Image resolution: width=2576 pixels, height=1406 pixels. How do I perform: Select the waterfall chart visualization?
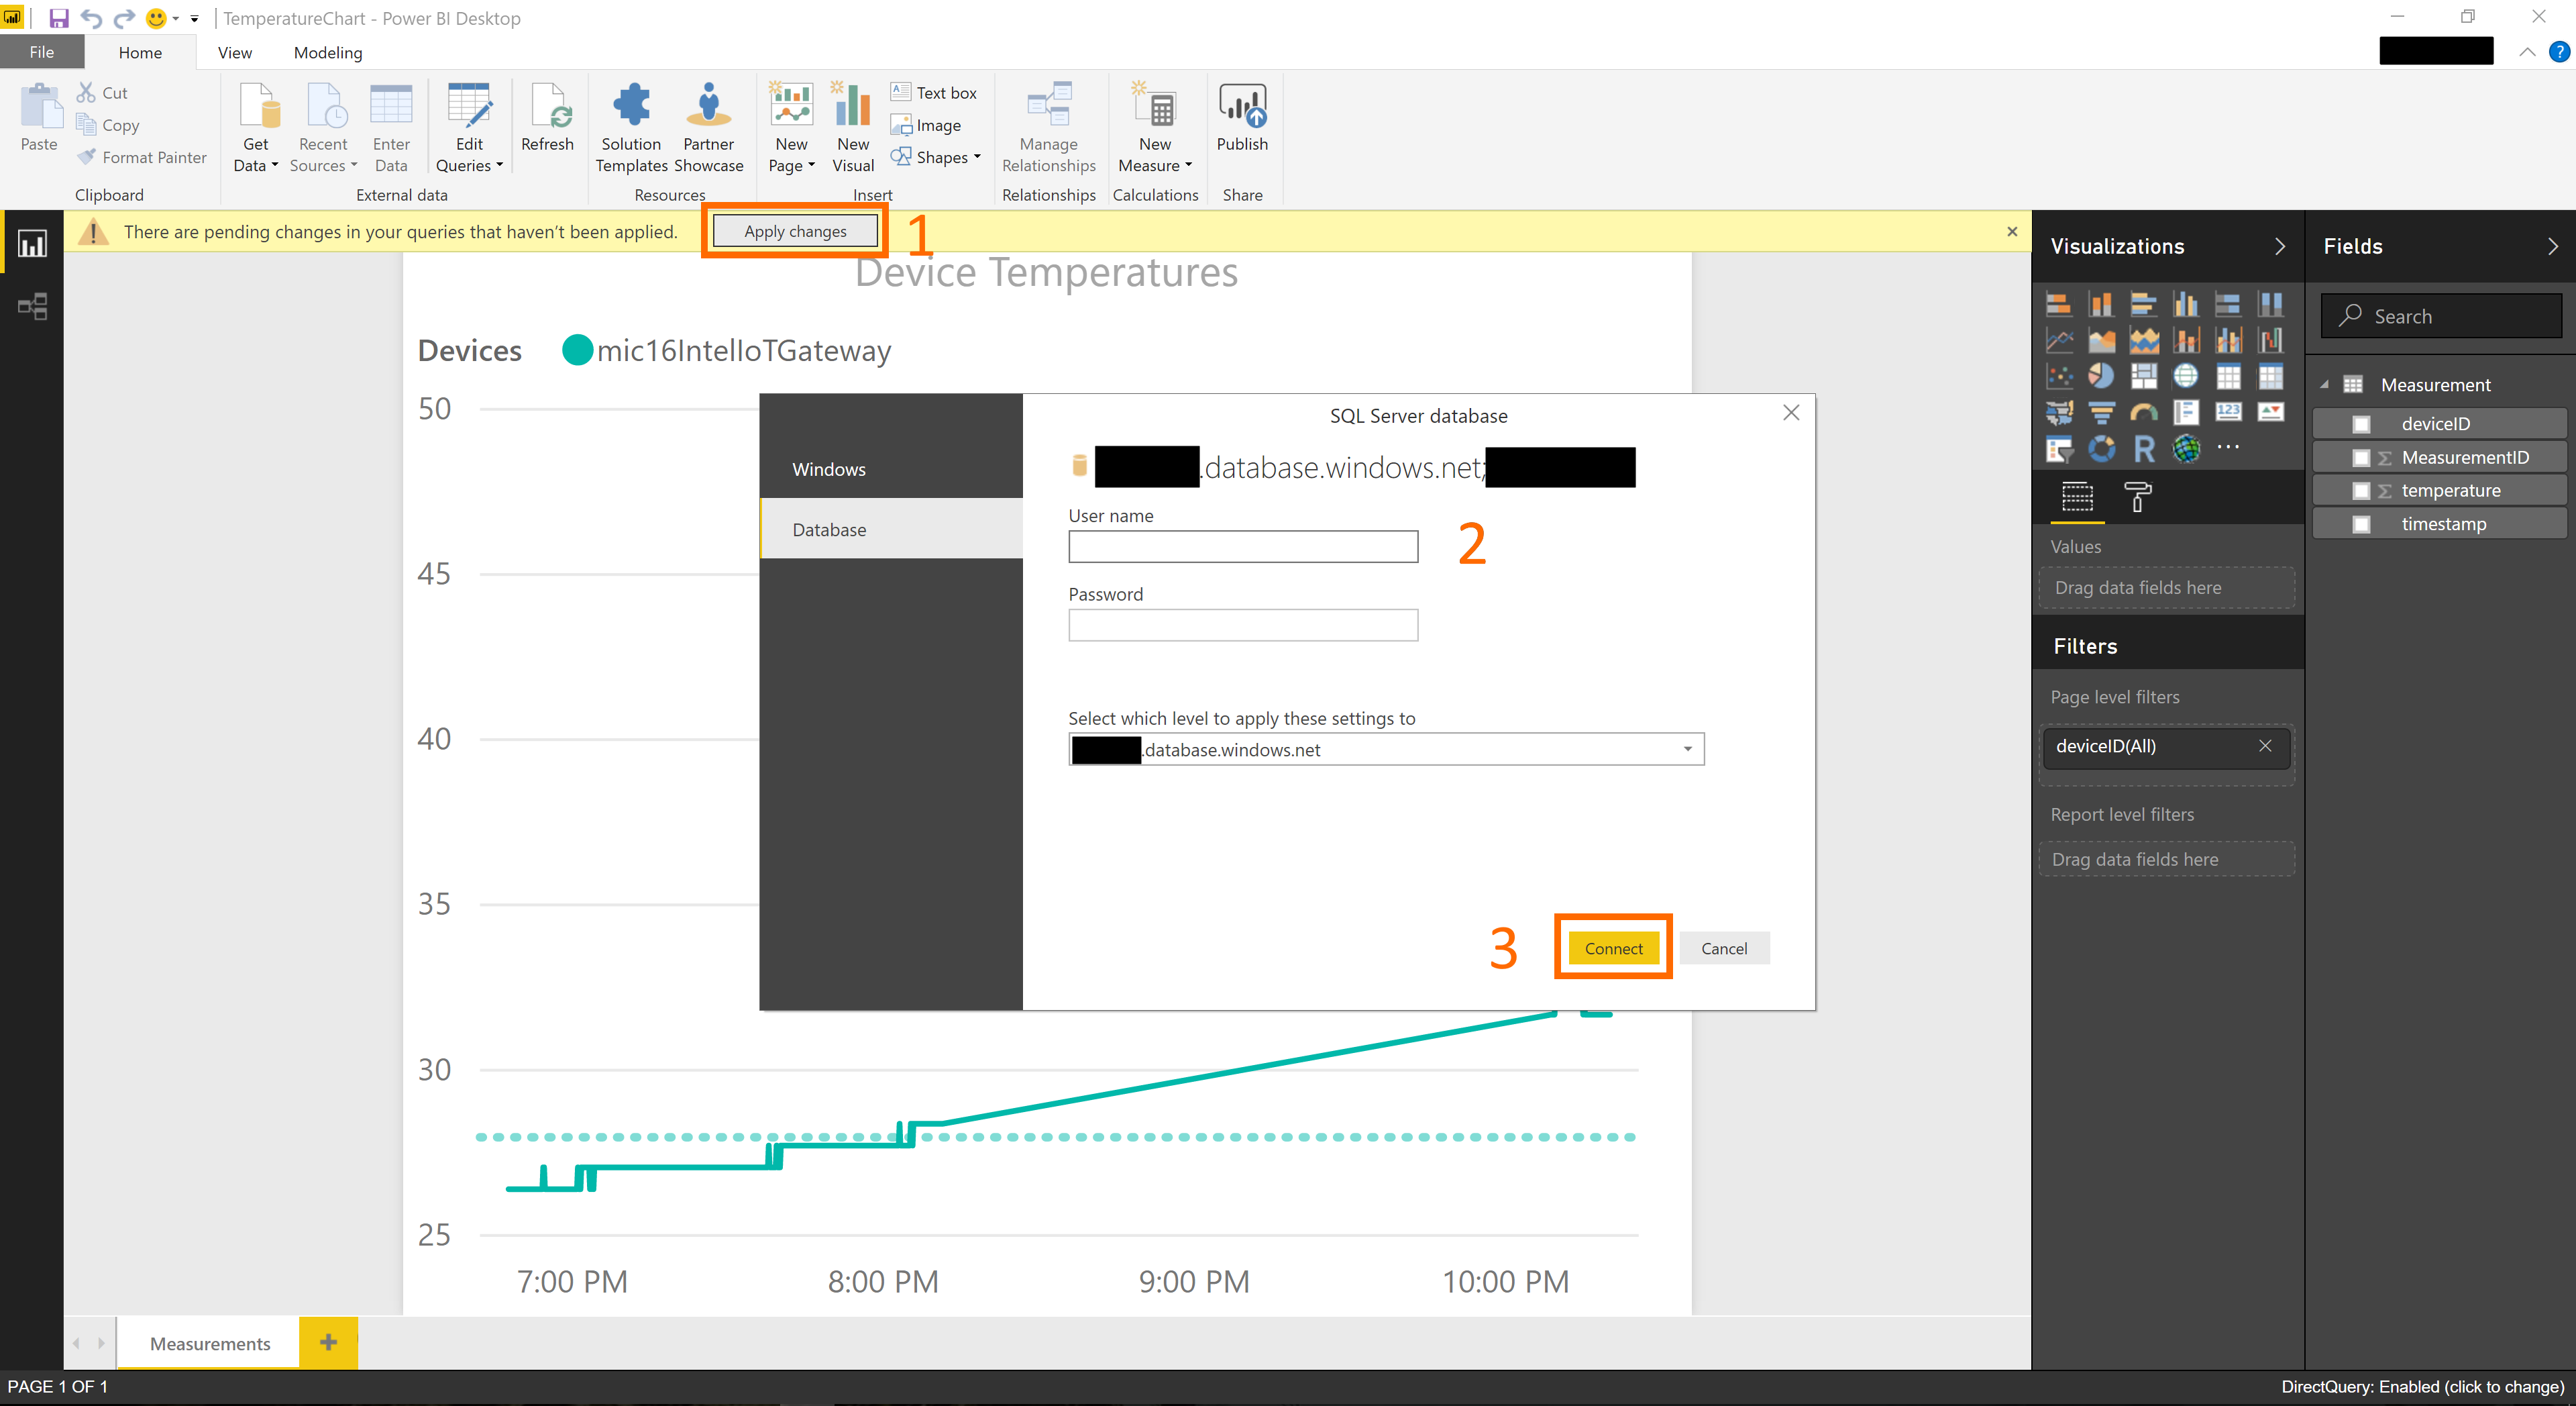click(x=2270, y=340)
